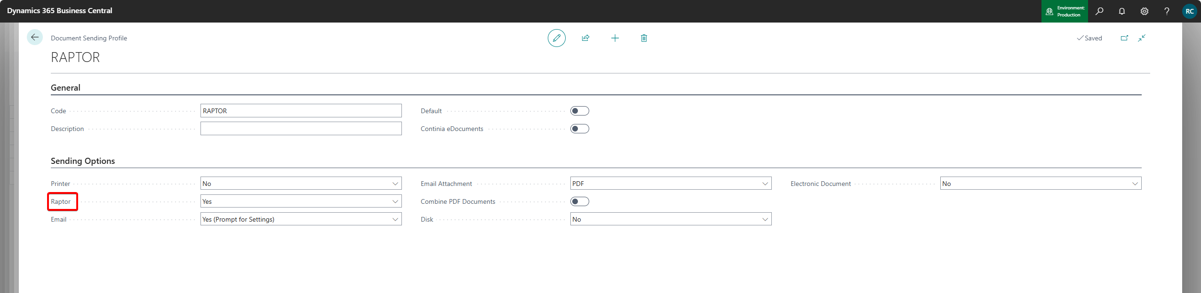Screen dimensions: 1201x293
Task: Open search with magnifier icon
Action: click(x=1099, y=11)
